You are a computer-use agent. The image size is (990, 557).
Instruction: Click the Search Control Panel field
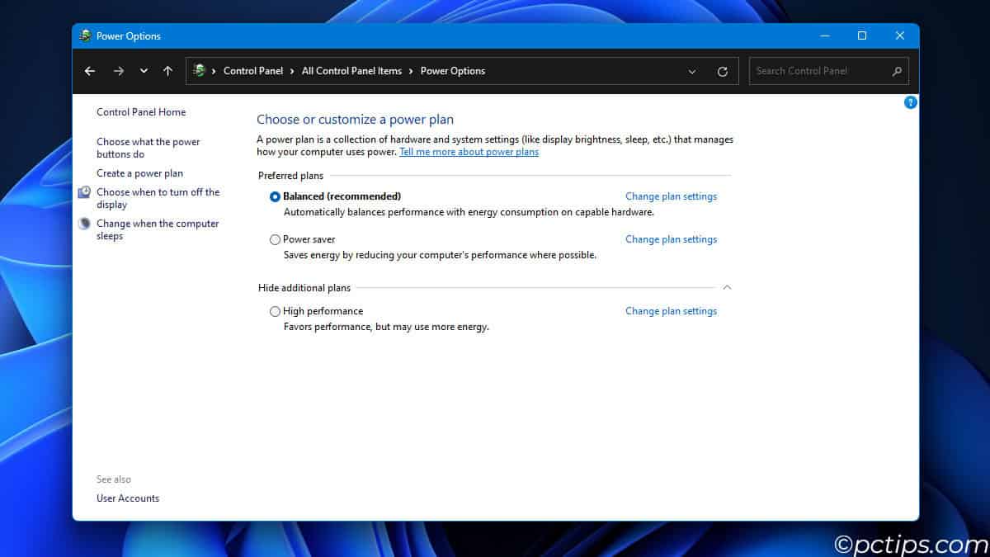tap(829, 71)
